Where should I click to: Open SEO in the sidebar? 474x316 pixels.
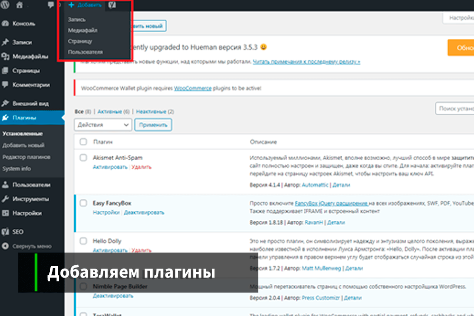18,232
